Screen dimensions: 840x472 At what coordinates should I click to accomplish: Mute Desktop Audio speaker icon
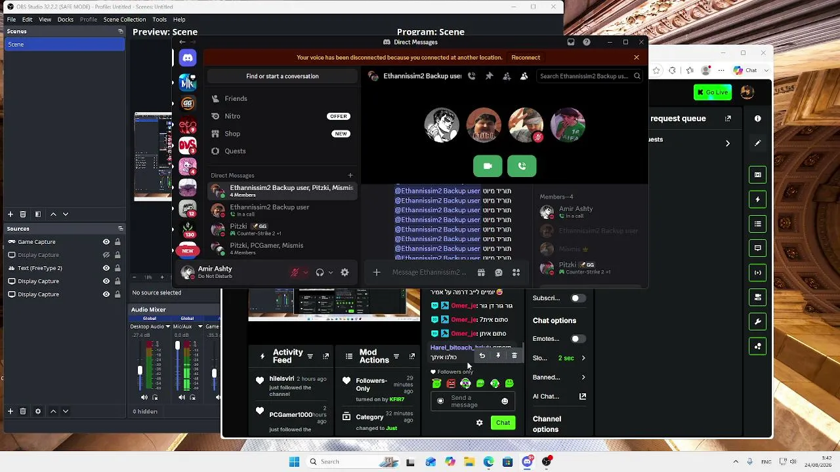(x=144, y=397)
